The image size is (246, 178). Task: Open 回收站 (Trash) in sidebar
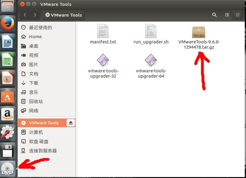(47, 101)
